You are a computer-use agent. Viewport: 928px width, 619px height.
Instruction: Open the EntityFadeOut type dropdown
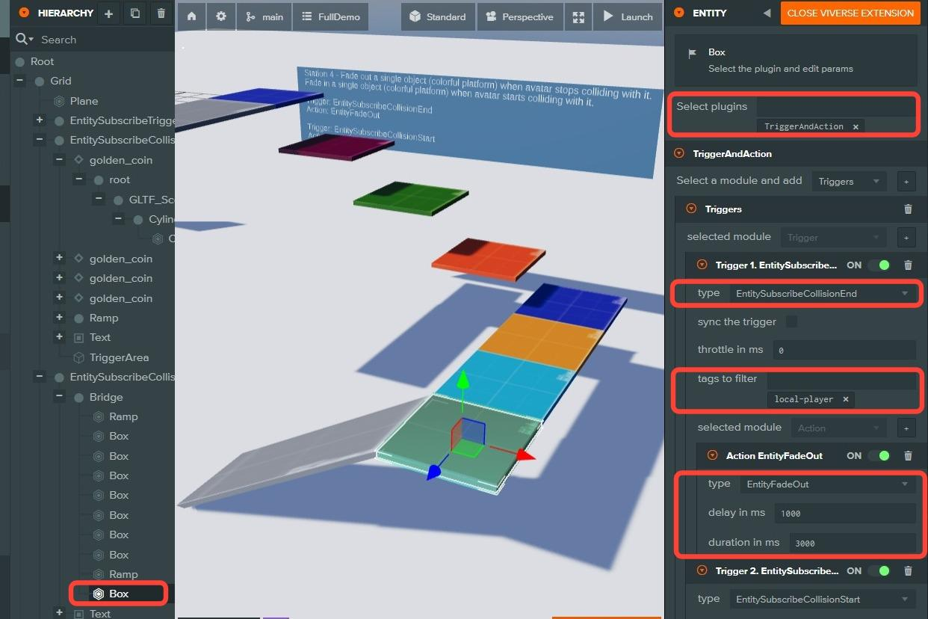[828, 484]
